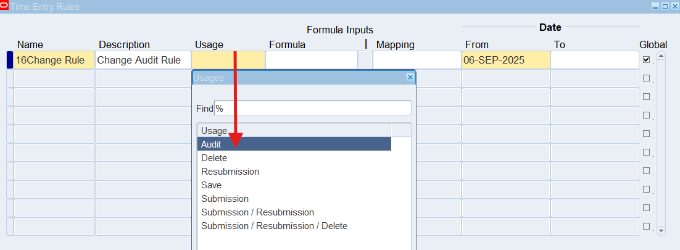The height and width of the screenshot is (250, 680).
Task: Select Submission / Resubmission / Delete usage
Action: (x=274, y=225)
